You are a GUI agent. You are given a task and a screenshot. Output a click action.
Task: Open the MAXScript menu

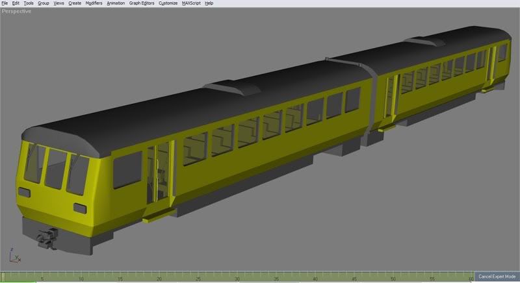(x=191, y=3)
